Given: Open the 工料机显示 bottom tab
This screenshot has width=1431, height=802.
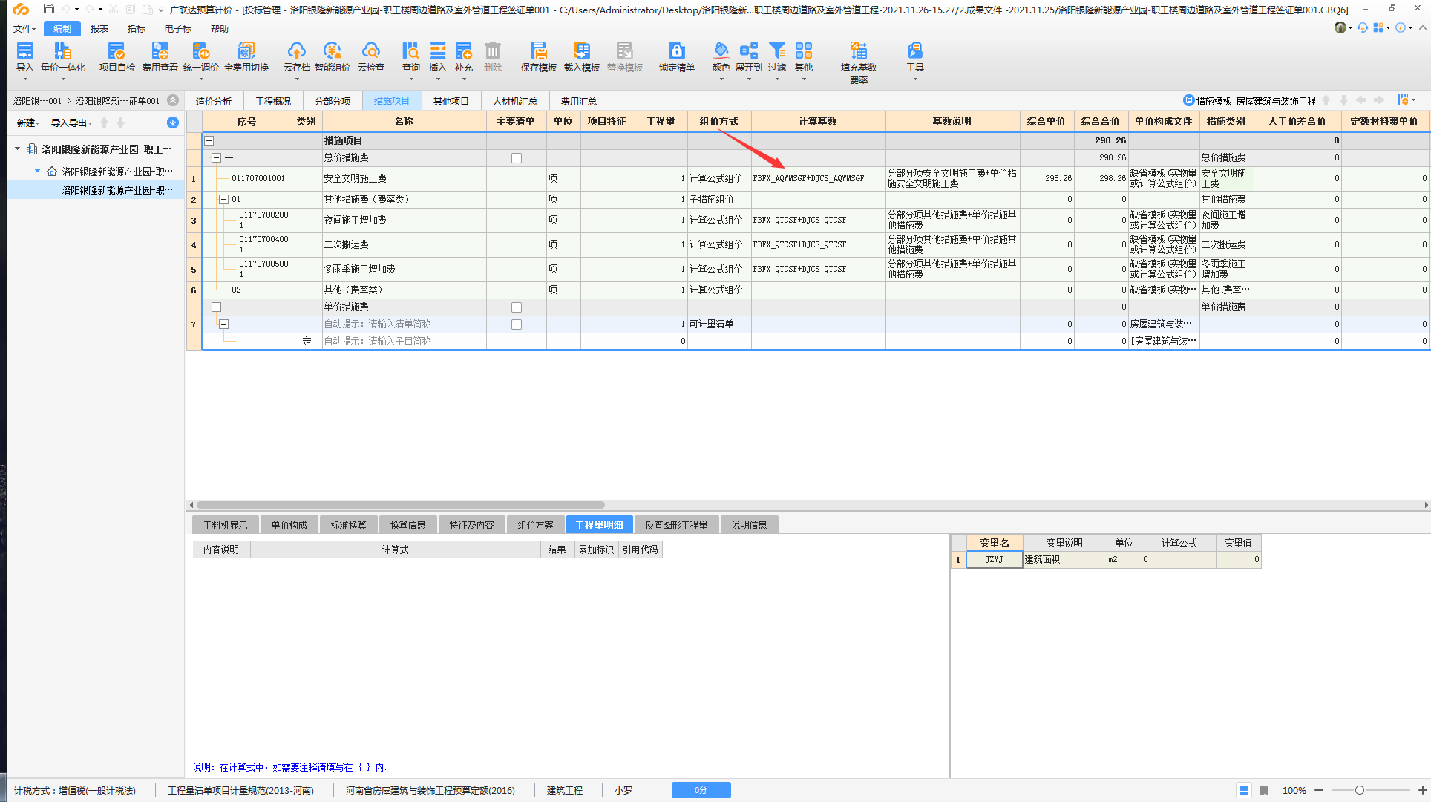Looking at the screenshot, I should [x=226, y=525].
